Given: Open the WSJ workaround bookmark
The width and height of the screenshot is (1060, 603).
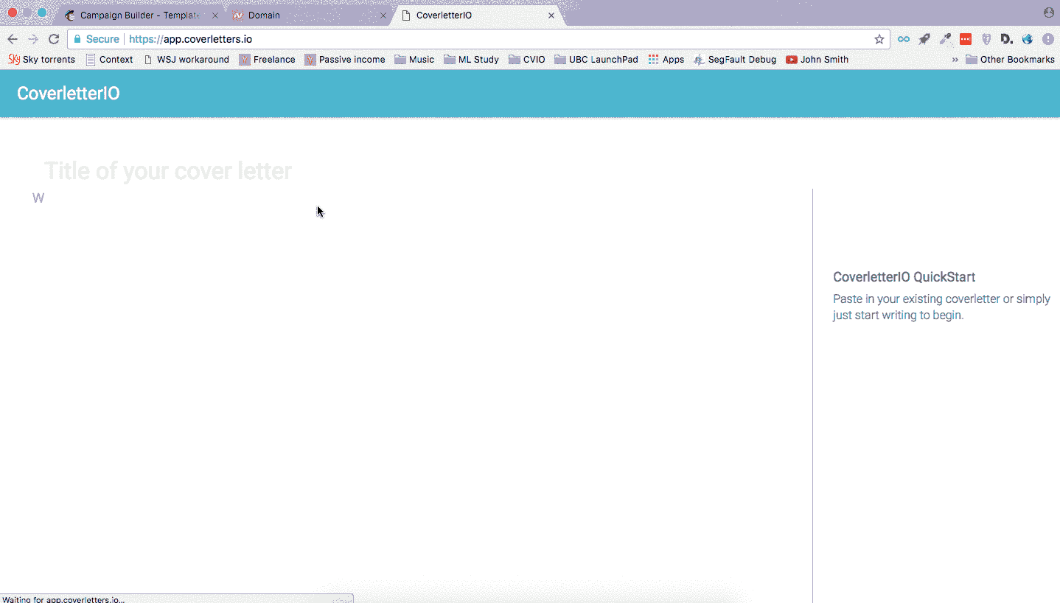Looking at the screenshot, I should (x=186, y=60).
